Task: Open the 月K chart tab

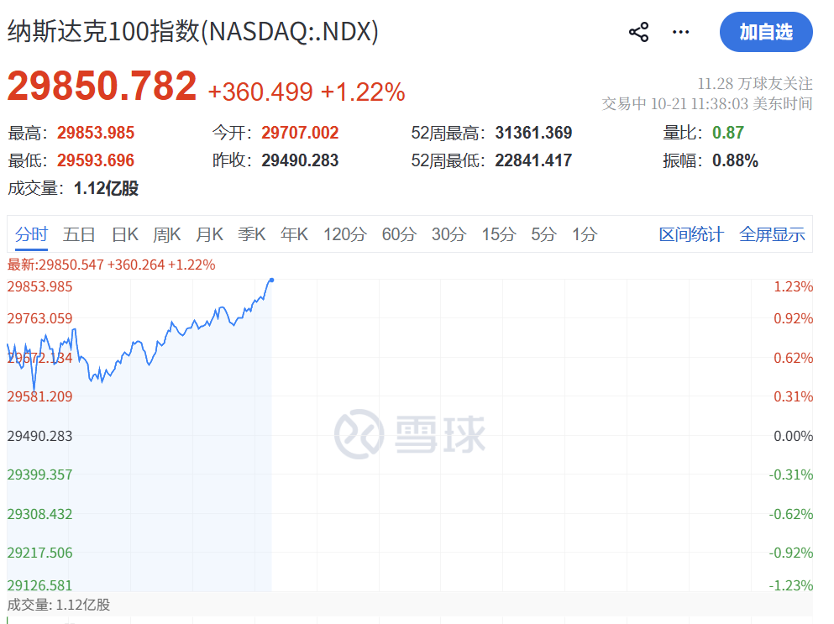Action: pyautogui.click(x=209, y=234)
